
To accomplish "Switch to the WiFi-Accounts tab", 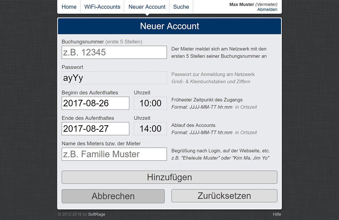I will pyautogui.click(x=102, y=7).
